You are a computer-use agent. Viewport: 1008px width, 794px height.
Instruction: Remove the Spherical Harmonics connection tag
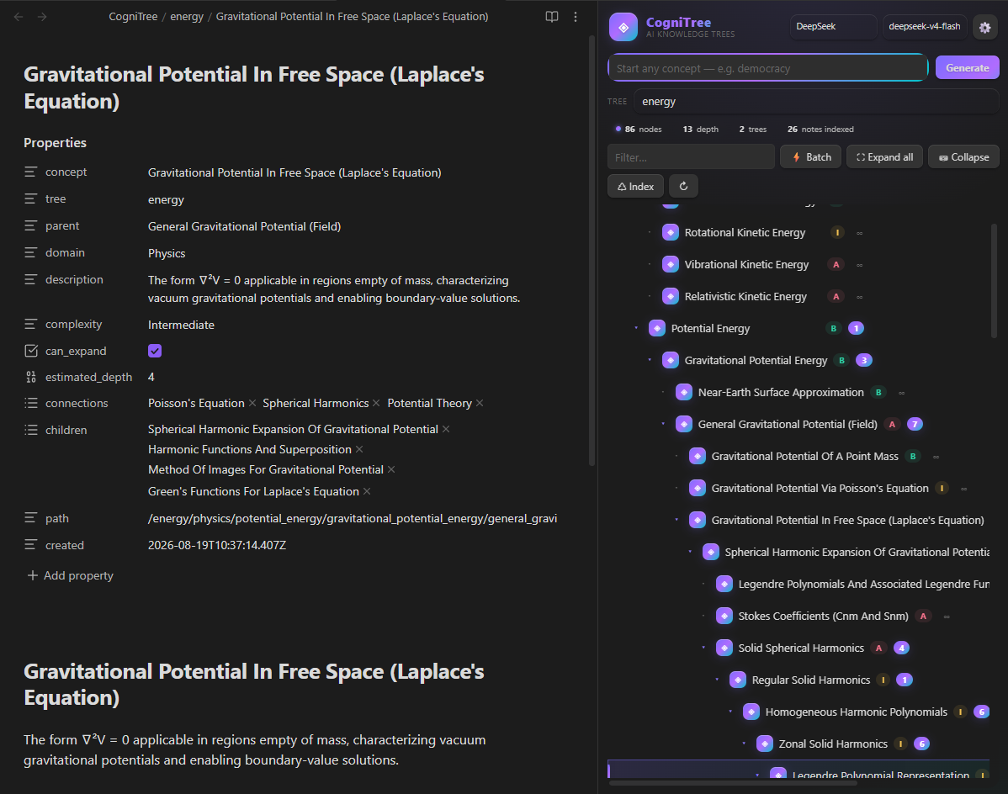coord(377,403)
